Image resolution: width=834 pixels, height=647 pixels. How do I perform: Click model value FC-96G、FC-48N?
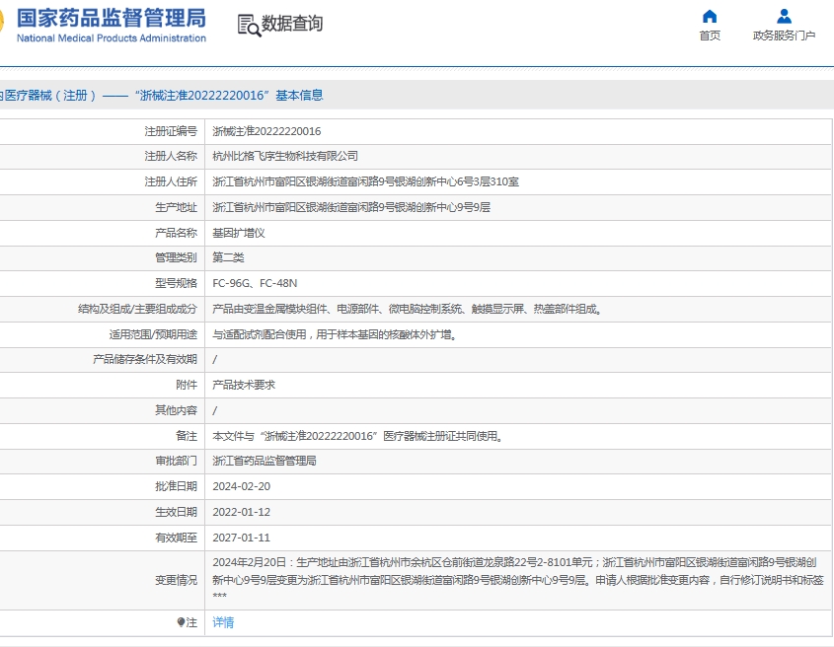click(255, 283)
